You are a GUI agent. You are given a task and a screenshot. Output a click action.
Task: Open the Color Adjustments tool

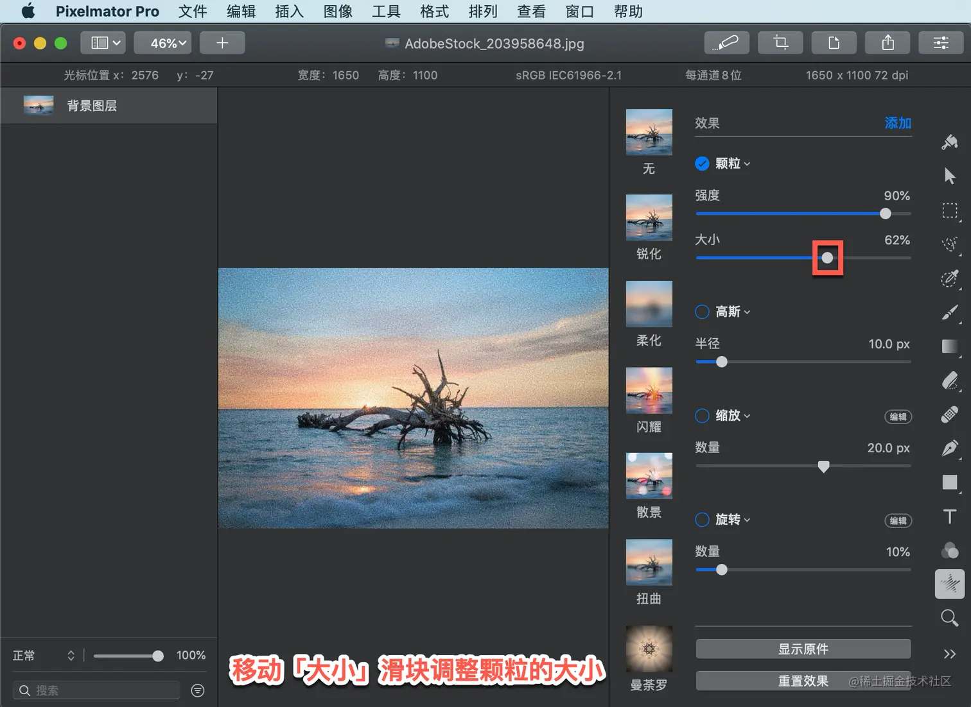[950, 550]
